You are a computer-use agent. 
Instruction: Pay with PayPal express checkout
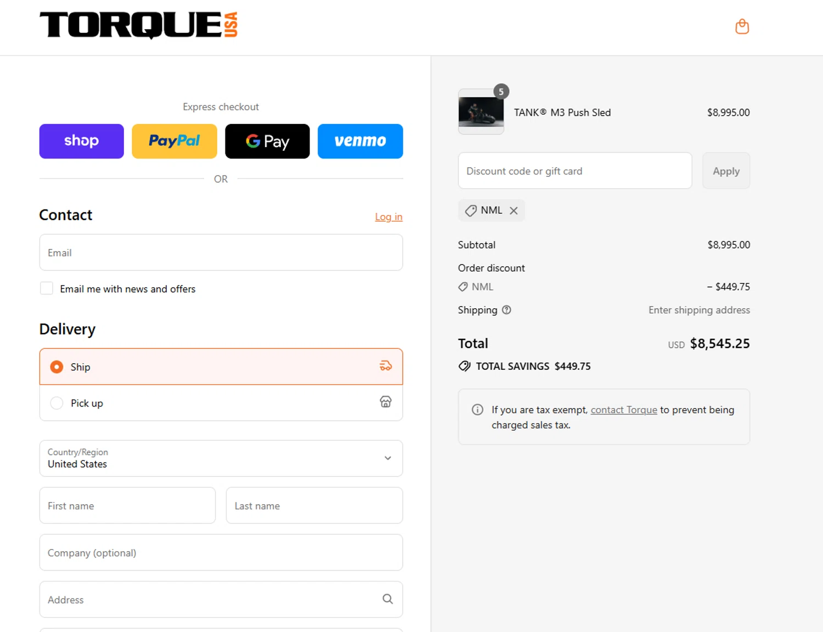click(x=174, y=141)
